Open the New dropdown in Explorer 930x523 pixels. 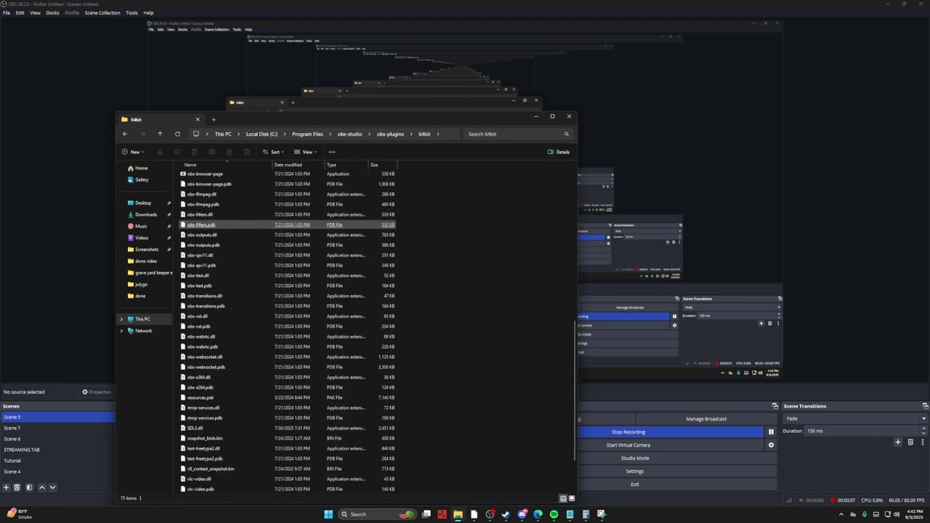pos(133,152)
